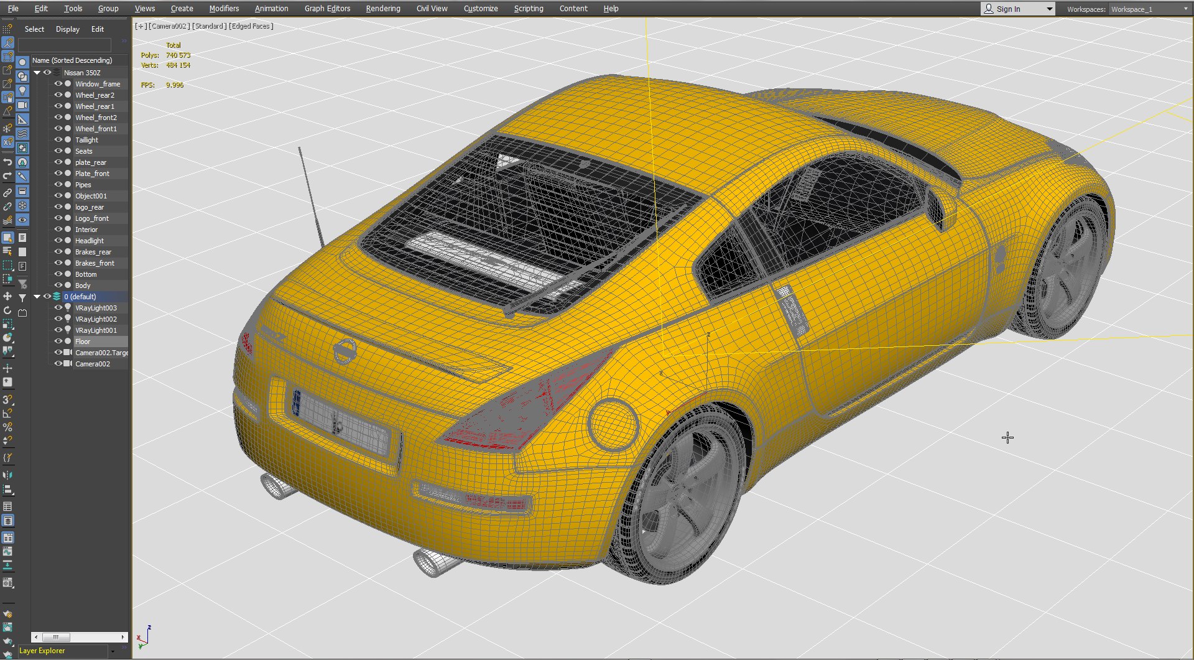Select the Headlight object row

(x=90, y=241)
